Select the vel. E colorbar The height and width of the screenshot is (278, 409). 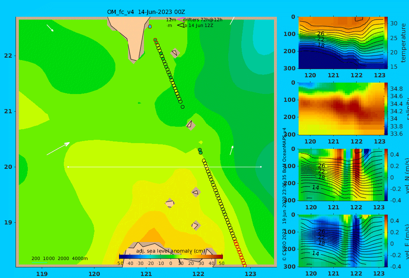pos(386,241)
